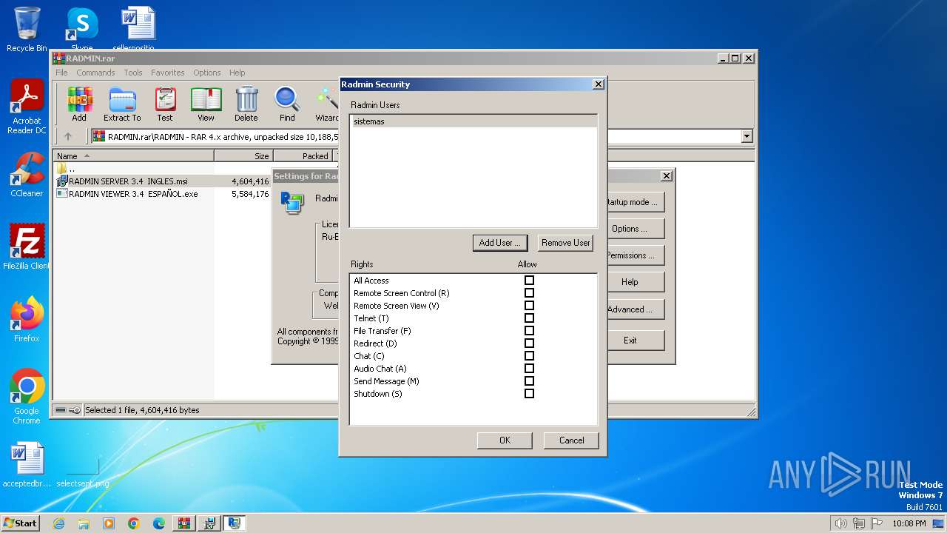
Task: Open the parent folder '..' entry
Action: [66, 169]
